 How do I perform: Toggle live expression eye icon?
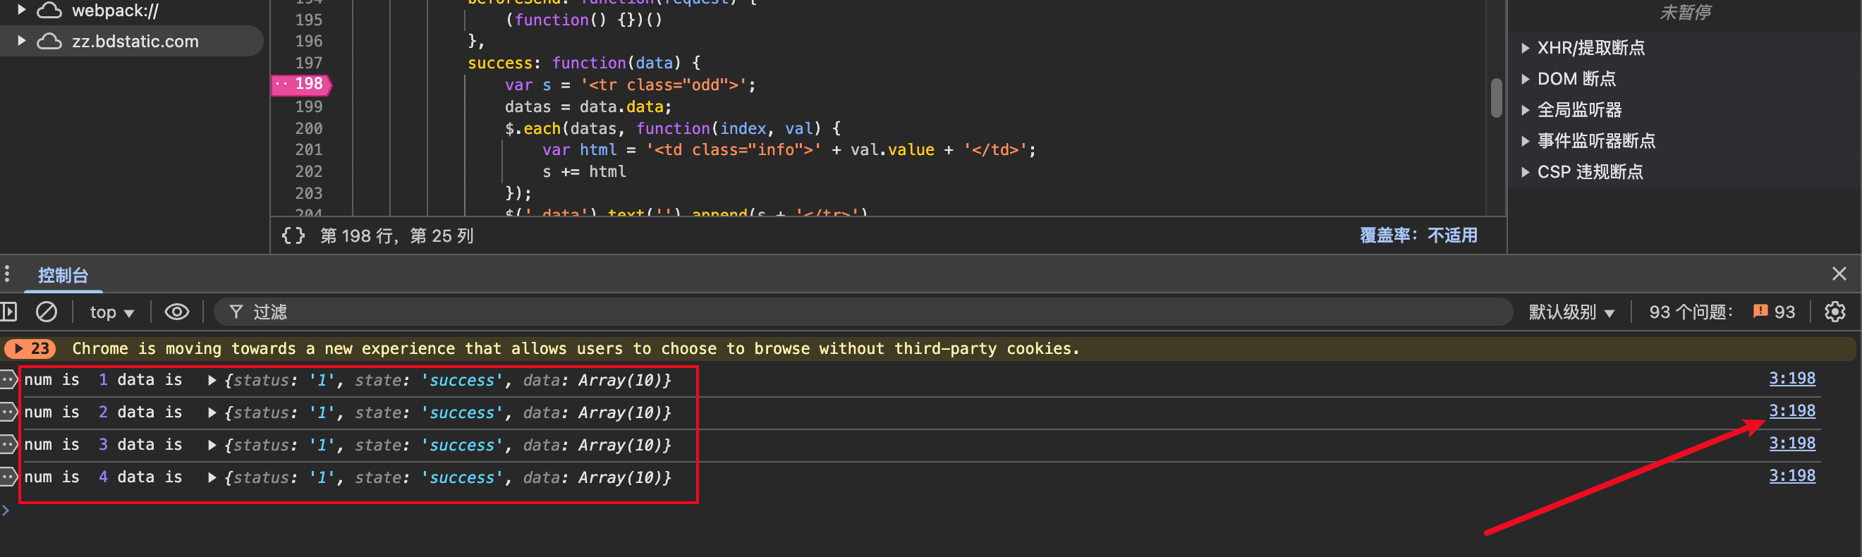click(176, 312)
